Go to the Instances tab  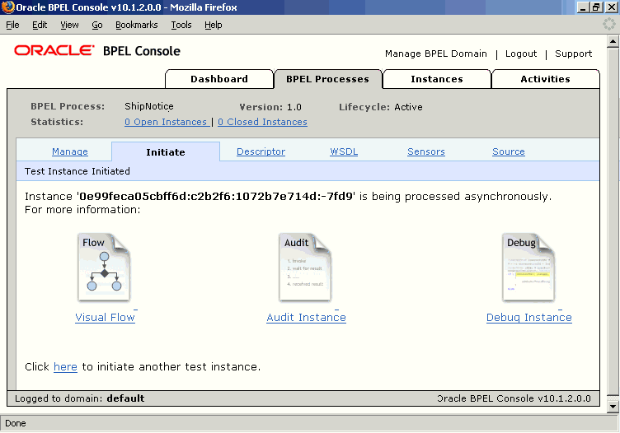437,79
